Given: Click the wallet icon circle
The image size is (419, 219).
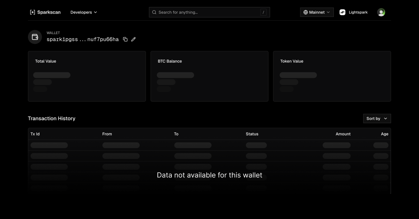Looking at the screenshot, I should coord(35,37).
